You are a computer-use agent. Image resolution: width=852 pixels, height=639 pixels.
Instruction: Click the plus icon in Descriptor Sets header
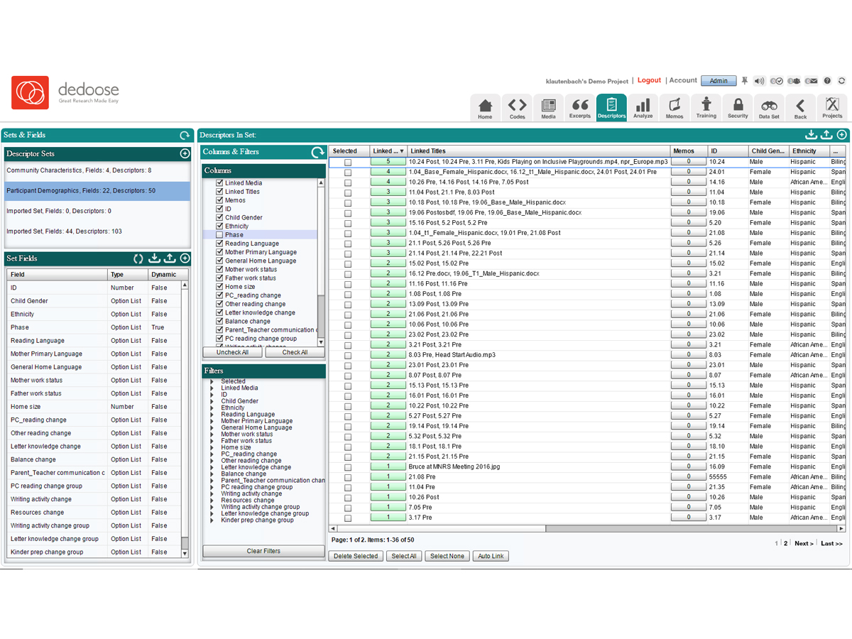[185, 153]
